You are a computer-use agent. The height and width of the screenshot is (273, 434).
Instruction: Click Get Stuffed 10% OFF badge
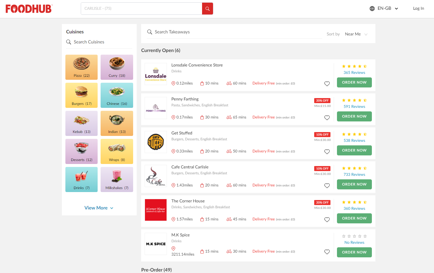point(322,135)
